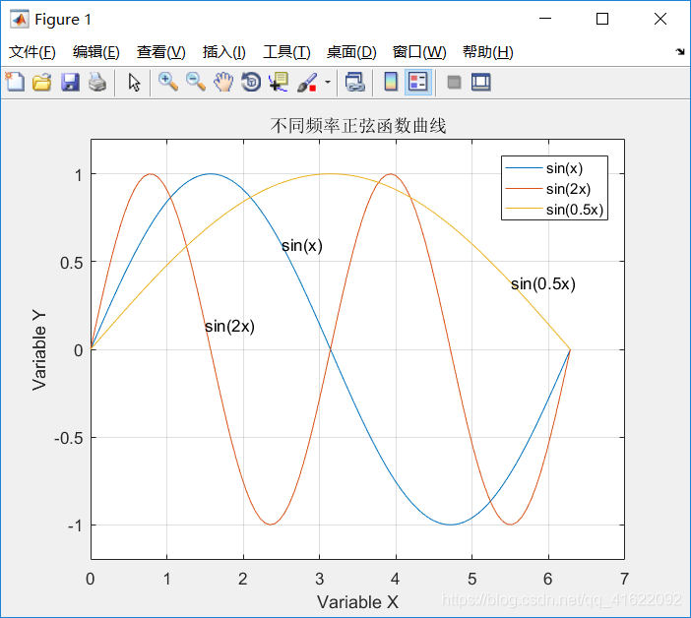This screenshot has width=691, height=618.
Task: Activate the Zoom Out magnifier tool
Action: coord(196,82)
